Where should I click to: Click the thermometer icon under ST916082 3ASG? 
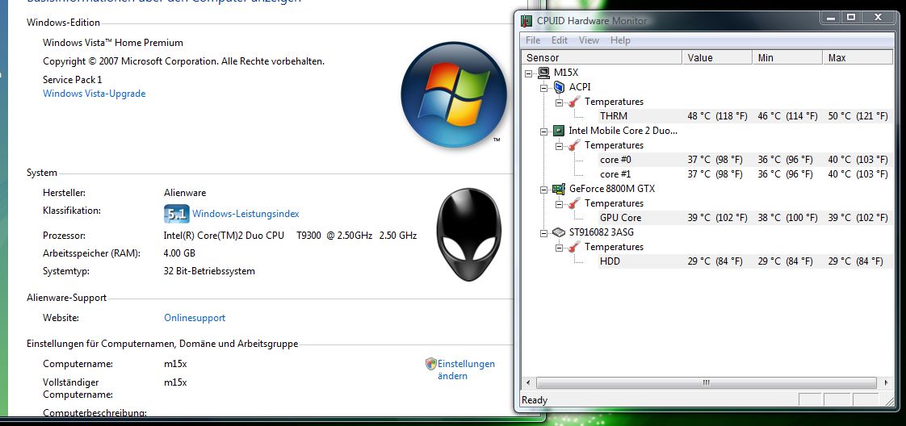[574, 247]
